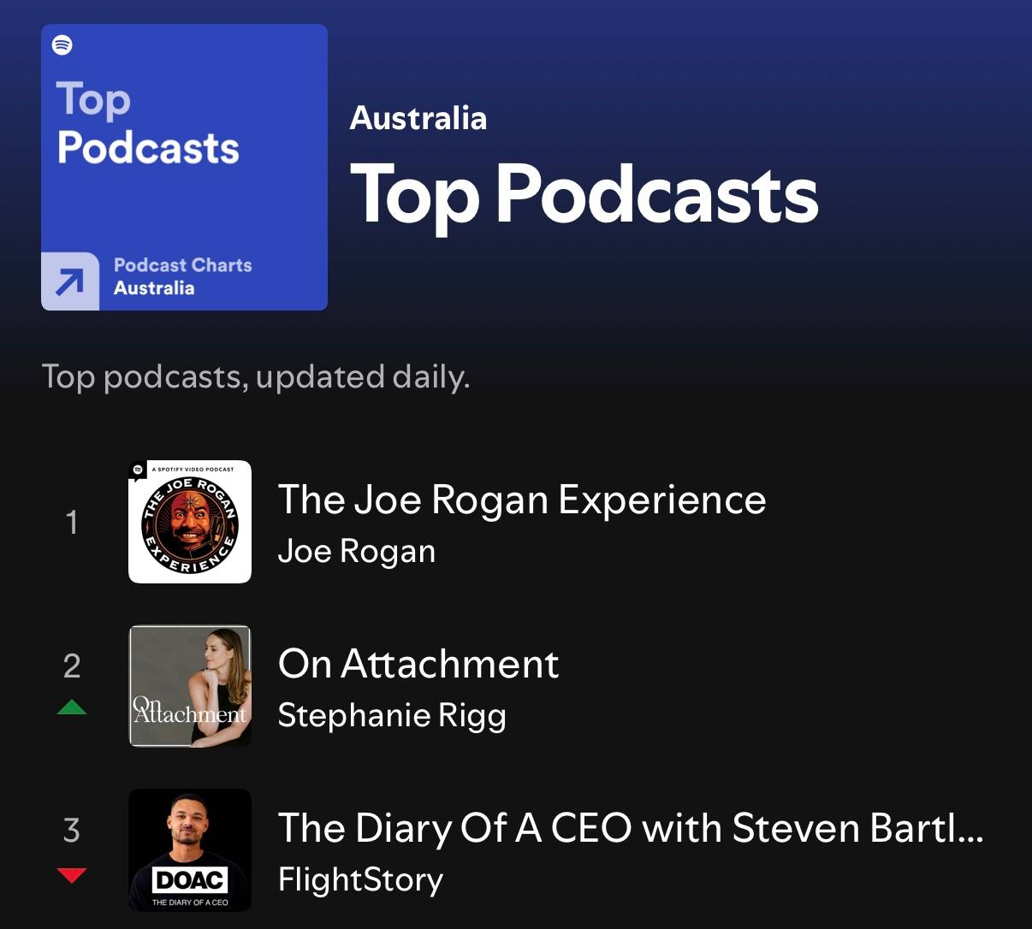Click the Spotify video podcast badge on Joe Rogan artwork
The image size is (1032, 929).
click(138, 470)
